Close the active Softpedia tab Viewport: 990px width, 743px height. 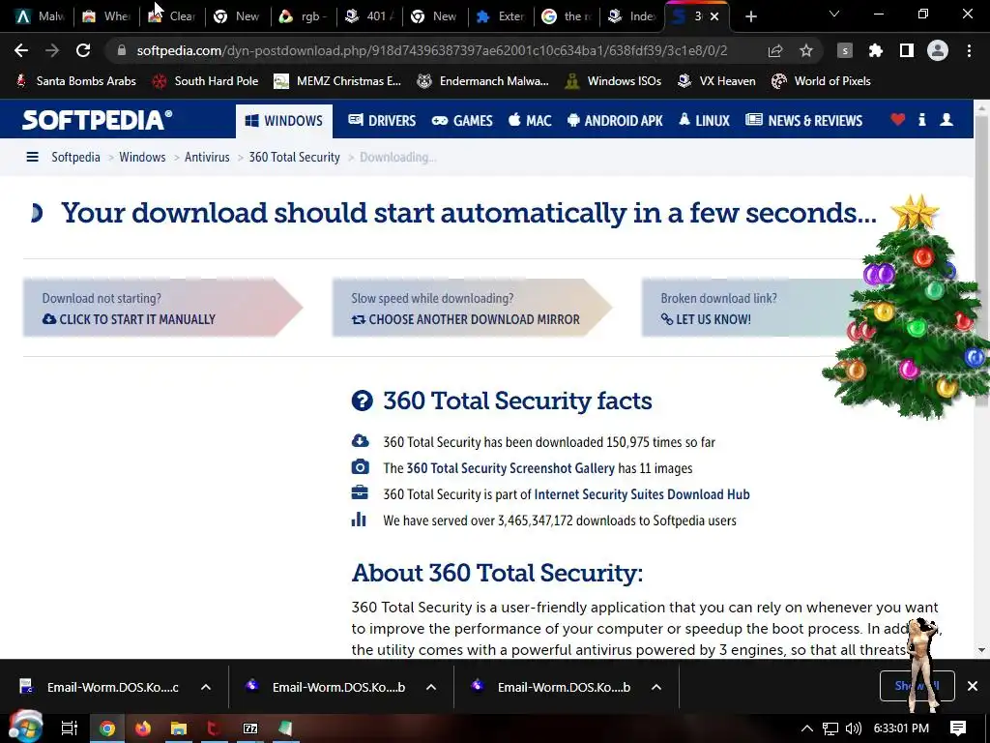(714, 16)
